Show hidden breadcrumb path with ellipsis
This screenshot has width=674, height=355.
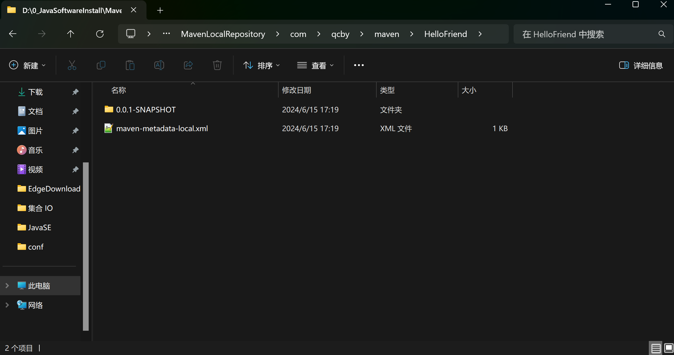[166, 34]
